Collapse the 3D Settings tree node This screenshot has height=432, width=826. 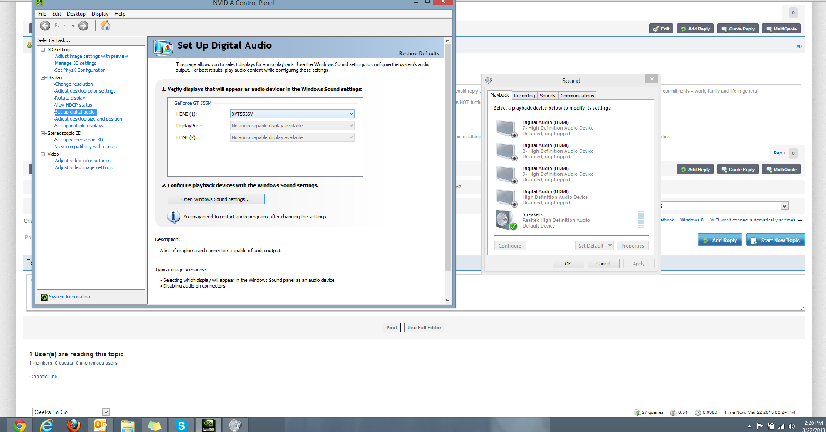[x=43, y=50]
